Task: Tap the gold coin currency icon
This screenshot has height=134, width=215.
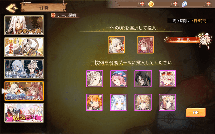Action: (x=151, y=4)
